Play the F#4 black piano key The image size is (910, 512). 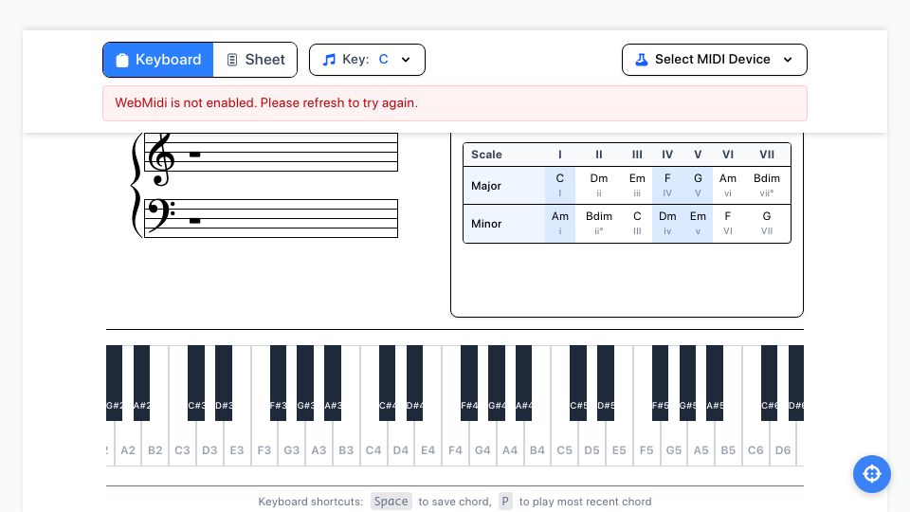point(469,383)
